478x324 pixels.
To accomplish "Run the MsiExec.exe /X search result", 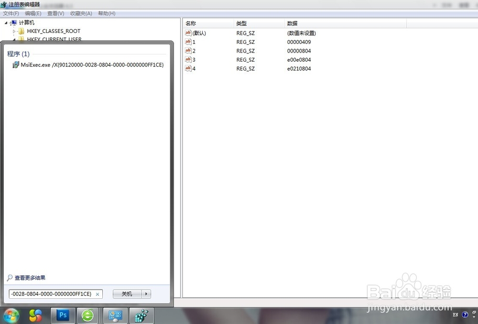I will coord(88,65).
